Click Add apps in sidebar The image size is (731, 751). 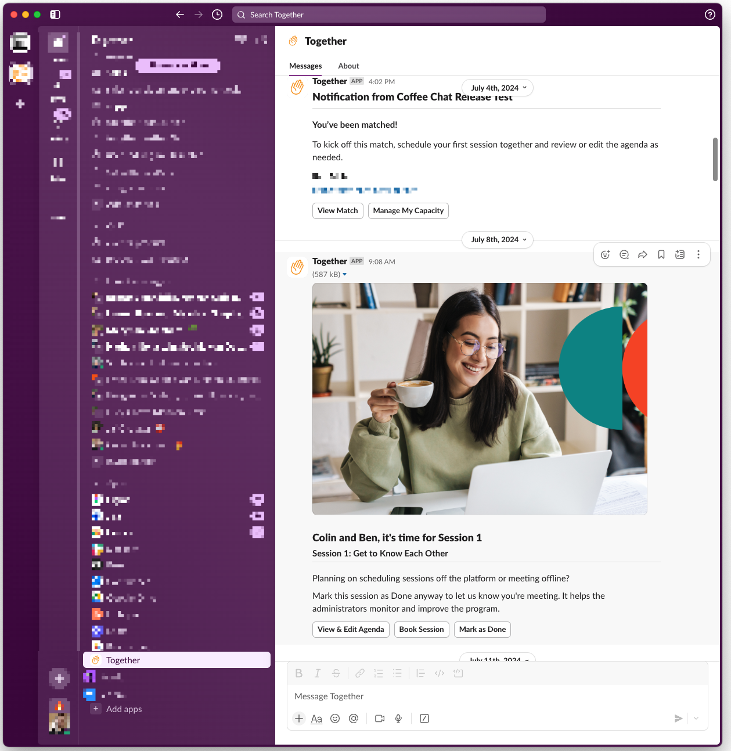(x=124, y=709)
